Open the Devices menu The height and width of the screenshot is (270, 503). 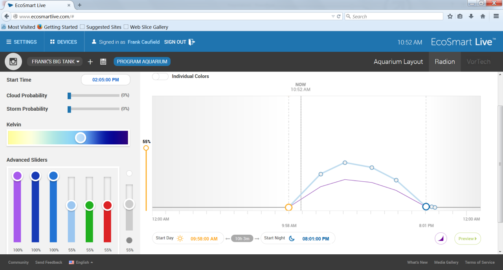click(64, 42)
